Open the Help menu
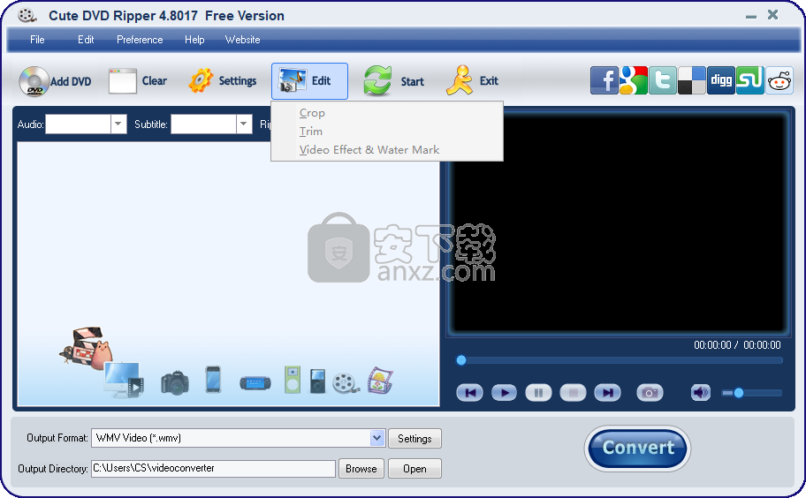This screenshot has height=498, width=806. pos(194,40)
